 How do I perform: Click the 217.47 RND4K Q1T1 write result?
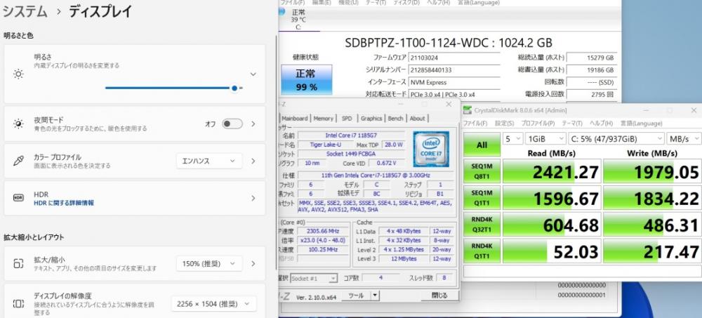[x=652, y=251]
